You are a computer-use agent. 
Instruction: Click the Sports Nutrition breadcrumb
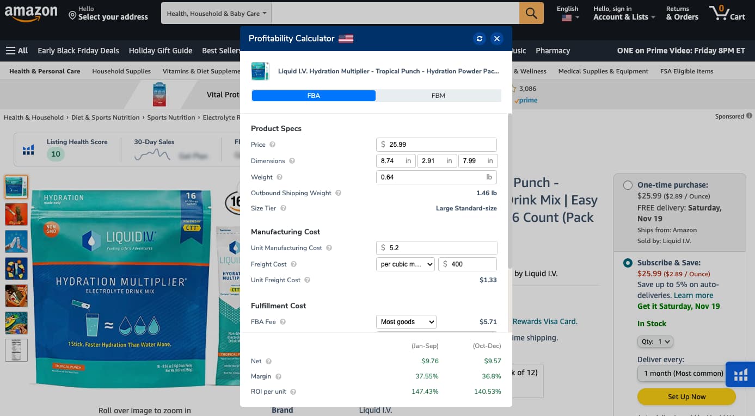click(171, 117)
